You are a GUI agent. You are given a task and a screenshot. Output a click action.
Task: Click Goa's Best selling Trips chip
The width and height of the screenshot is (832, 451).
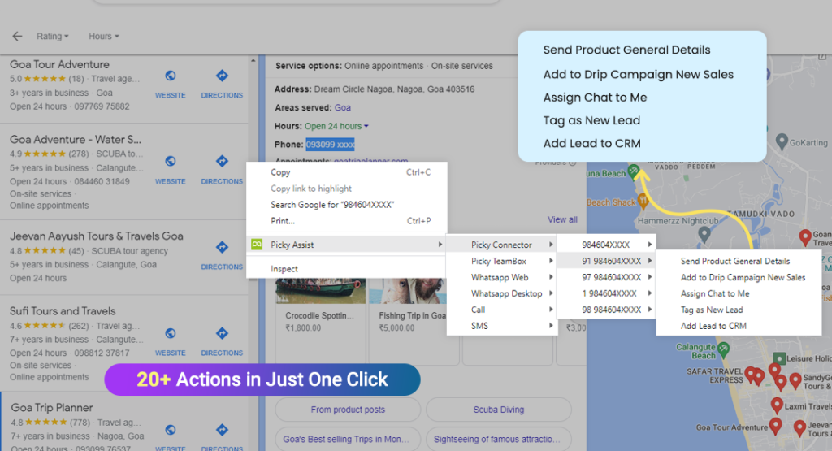click(x=348, y=440)
